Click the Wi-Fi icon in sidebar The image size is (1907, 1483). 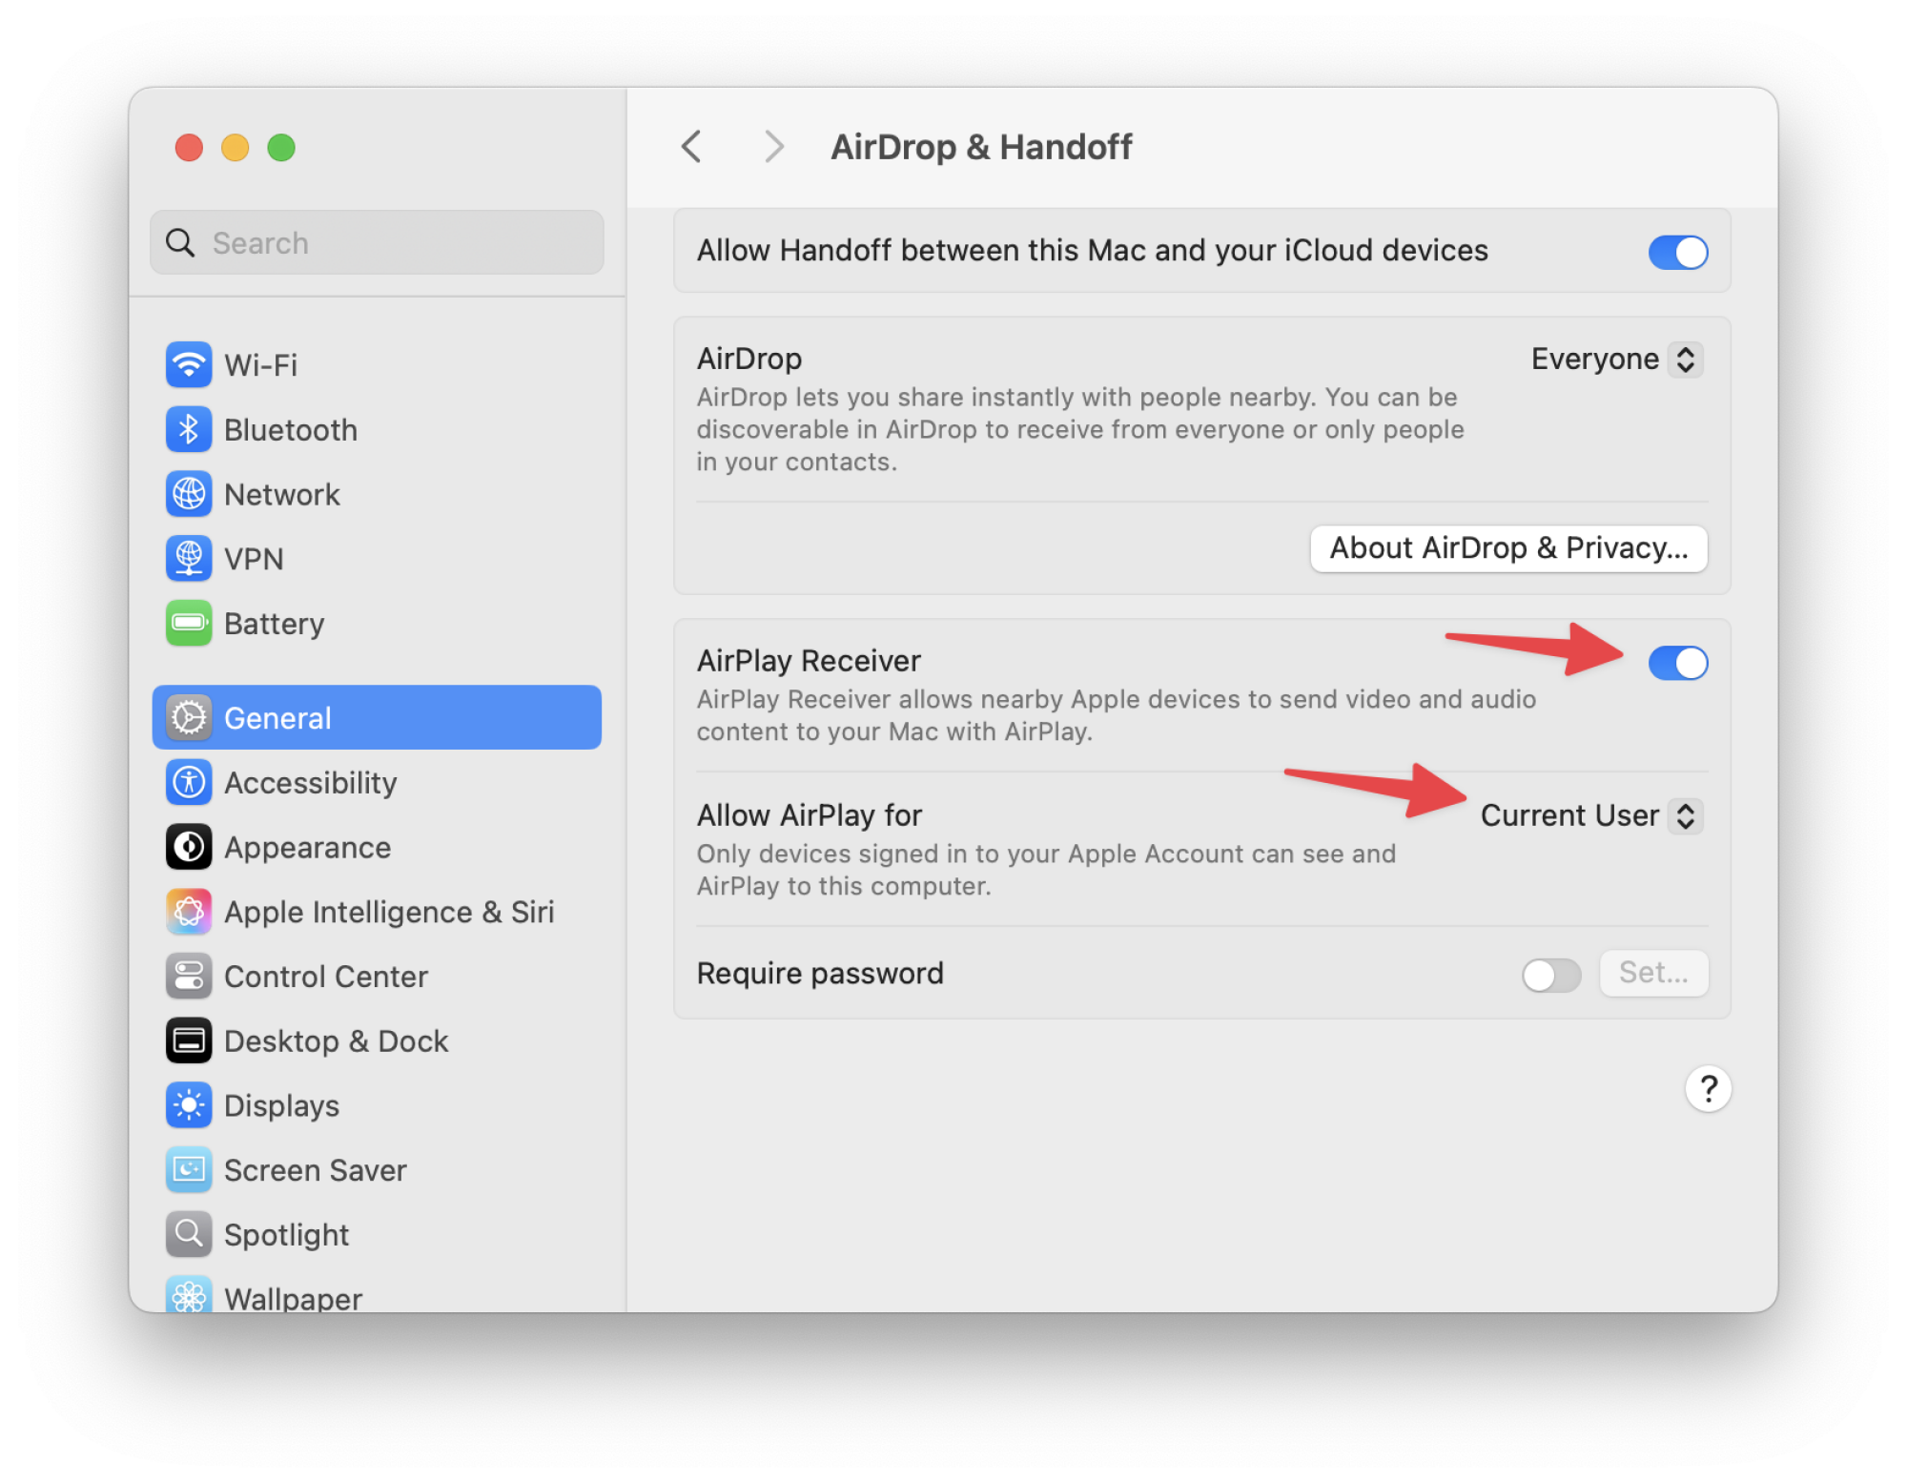point(189,364)
